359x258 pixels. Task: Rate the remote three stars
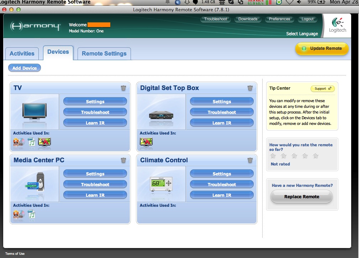[x=294, y=156]
